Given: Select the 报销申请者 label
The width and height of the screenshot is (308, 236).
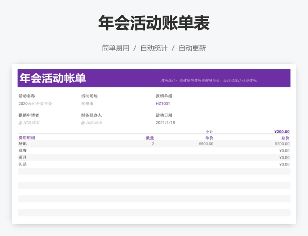Looking at the screenshot, I should [x=28, y=115].
